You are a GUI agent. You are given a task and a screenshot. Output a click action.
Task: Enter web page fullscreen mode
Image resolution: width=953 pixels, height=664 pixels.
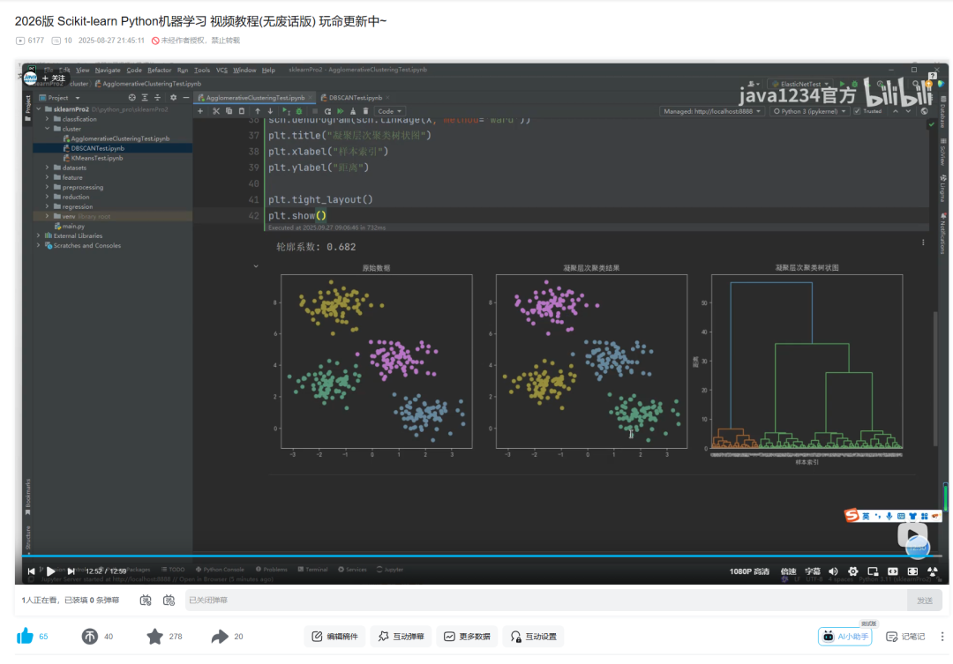[912, 571]
